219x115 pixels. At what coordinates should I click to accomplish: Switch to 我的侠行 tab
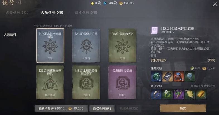(x=17, y=12)
